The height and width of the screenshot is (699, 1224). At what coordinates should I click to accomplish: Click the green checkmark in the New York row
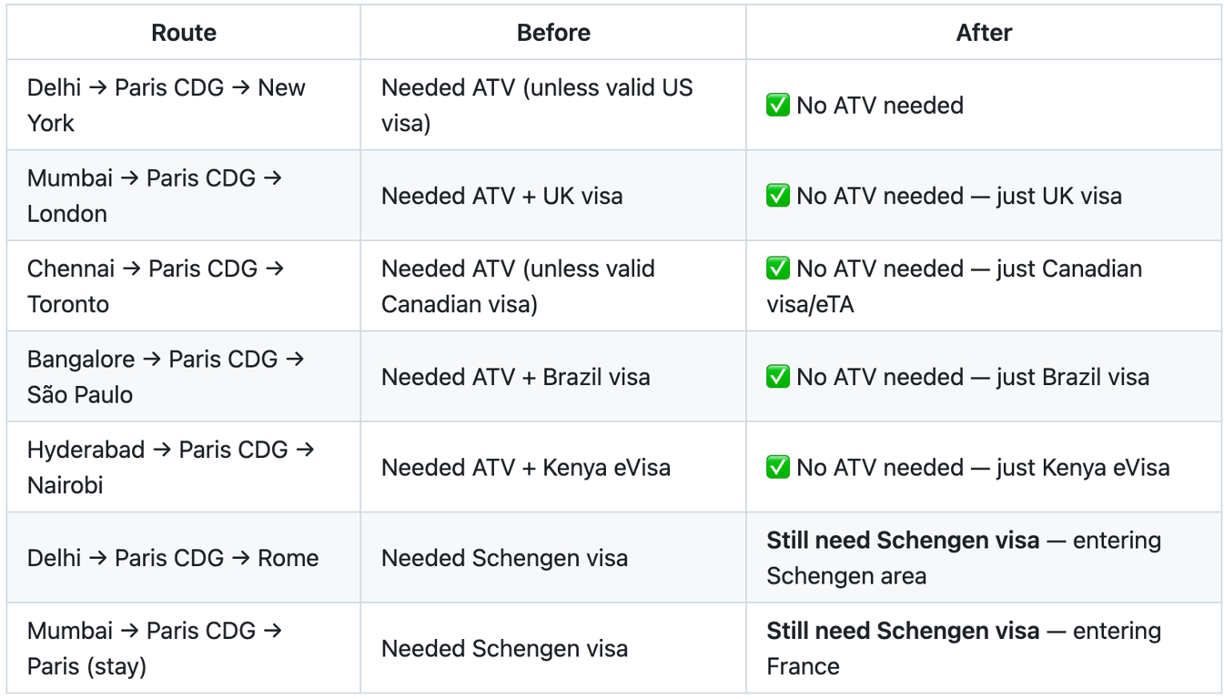pyautogui.click(x=778, y=106)
